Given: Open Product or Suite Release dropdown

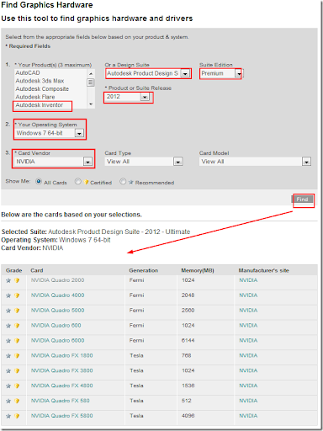Looking at the screenshot, I should [x=128, y=97].
